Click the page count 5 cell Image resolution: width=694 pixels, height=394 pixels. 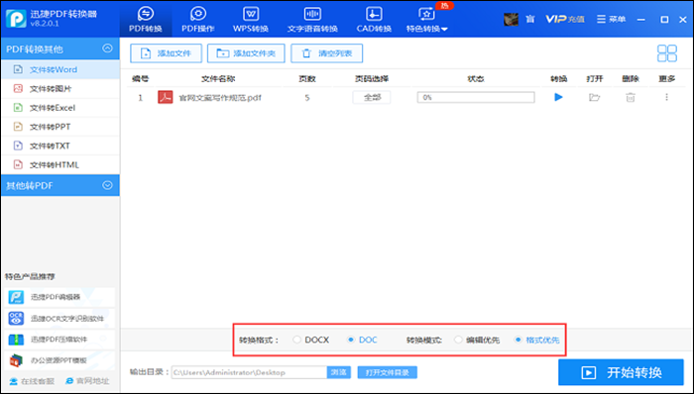click(x=306, y=98)
